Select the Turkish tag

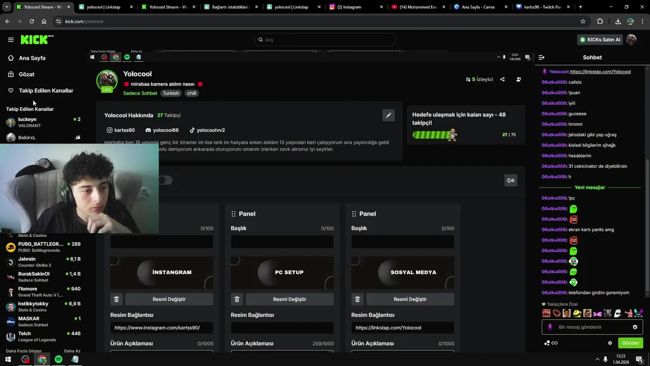[x=171, y=93]
